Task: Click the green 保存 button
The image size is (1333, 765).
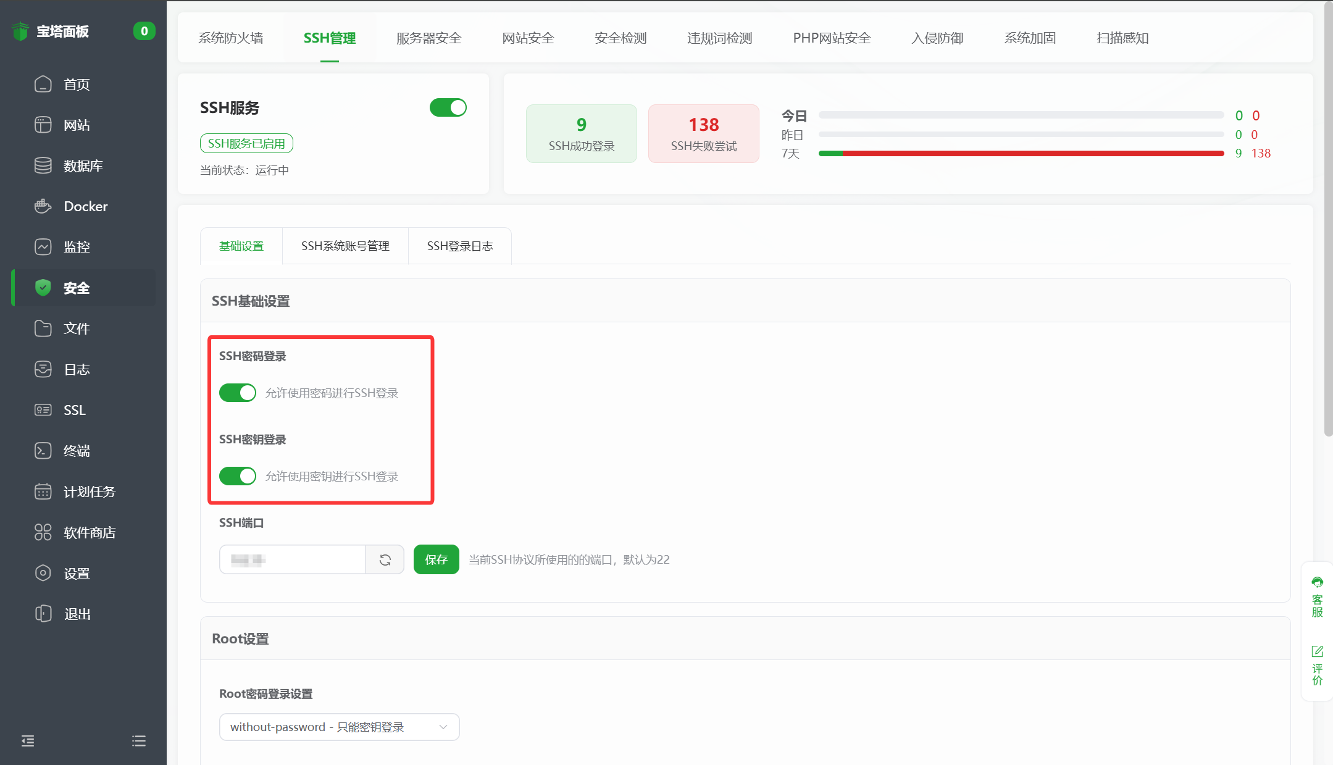Action: coord(436,559)
